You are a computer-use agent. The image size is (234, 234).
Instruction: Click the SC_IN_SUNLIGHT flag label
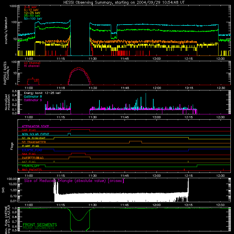pyautogui.click(x=33, y=138)
